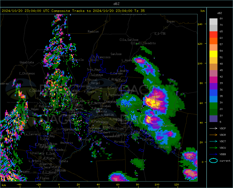Click the E_1-736 label
Screen dimensions: 233x188
coord(160,34)
